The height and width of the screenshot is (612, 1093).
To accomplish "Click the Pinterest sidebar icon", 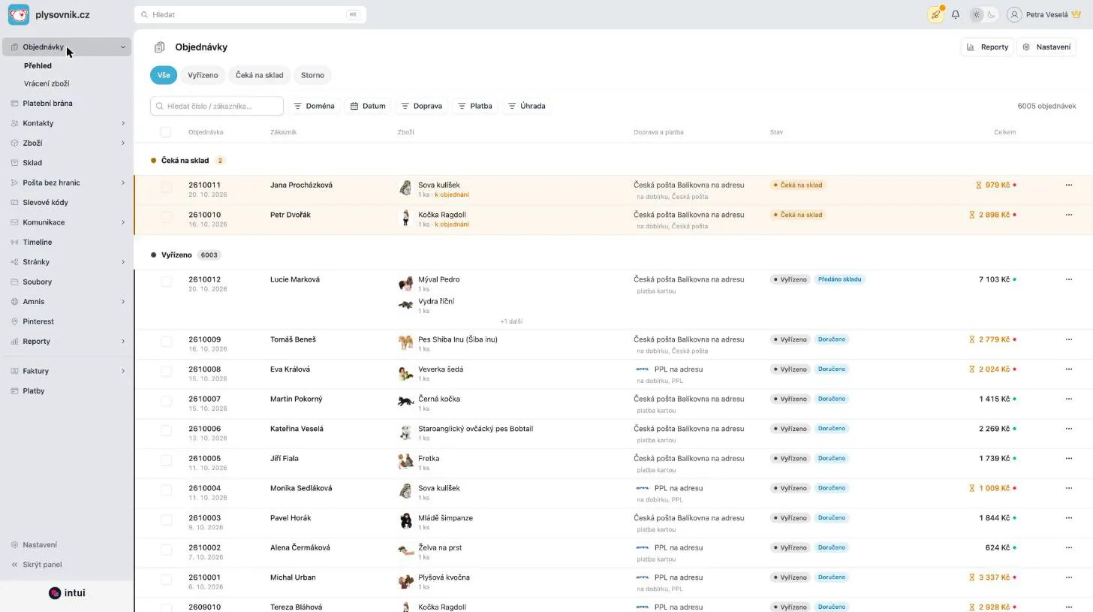I will click(x=14, y=321).
